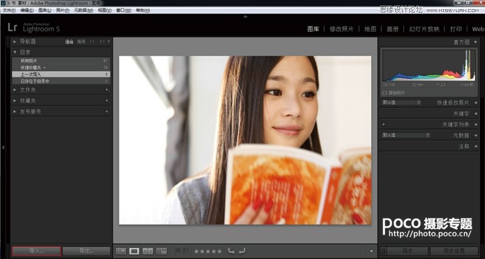Switch to the Develop module
The height and width of the screenshot is (259, 485).
341,29
